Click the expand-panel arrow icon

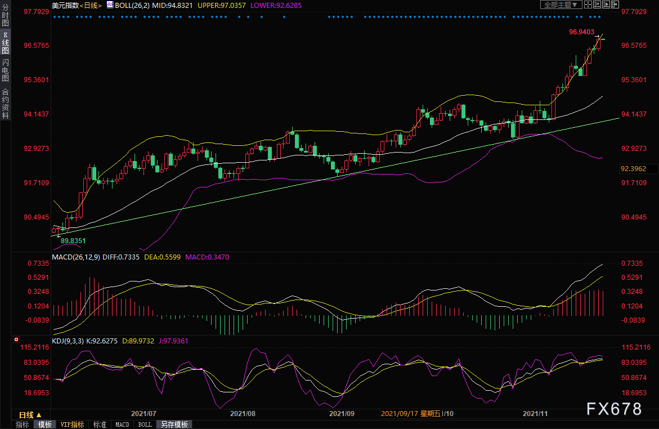point(615,5)
